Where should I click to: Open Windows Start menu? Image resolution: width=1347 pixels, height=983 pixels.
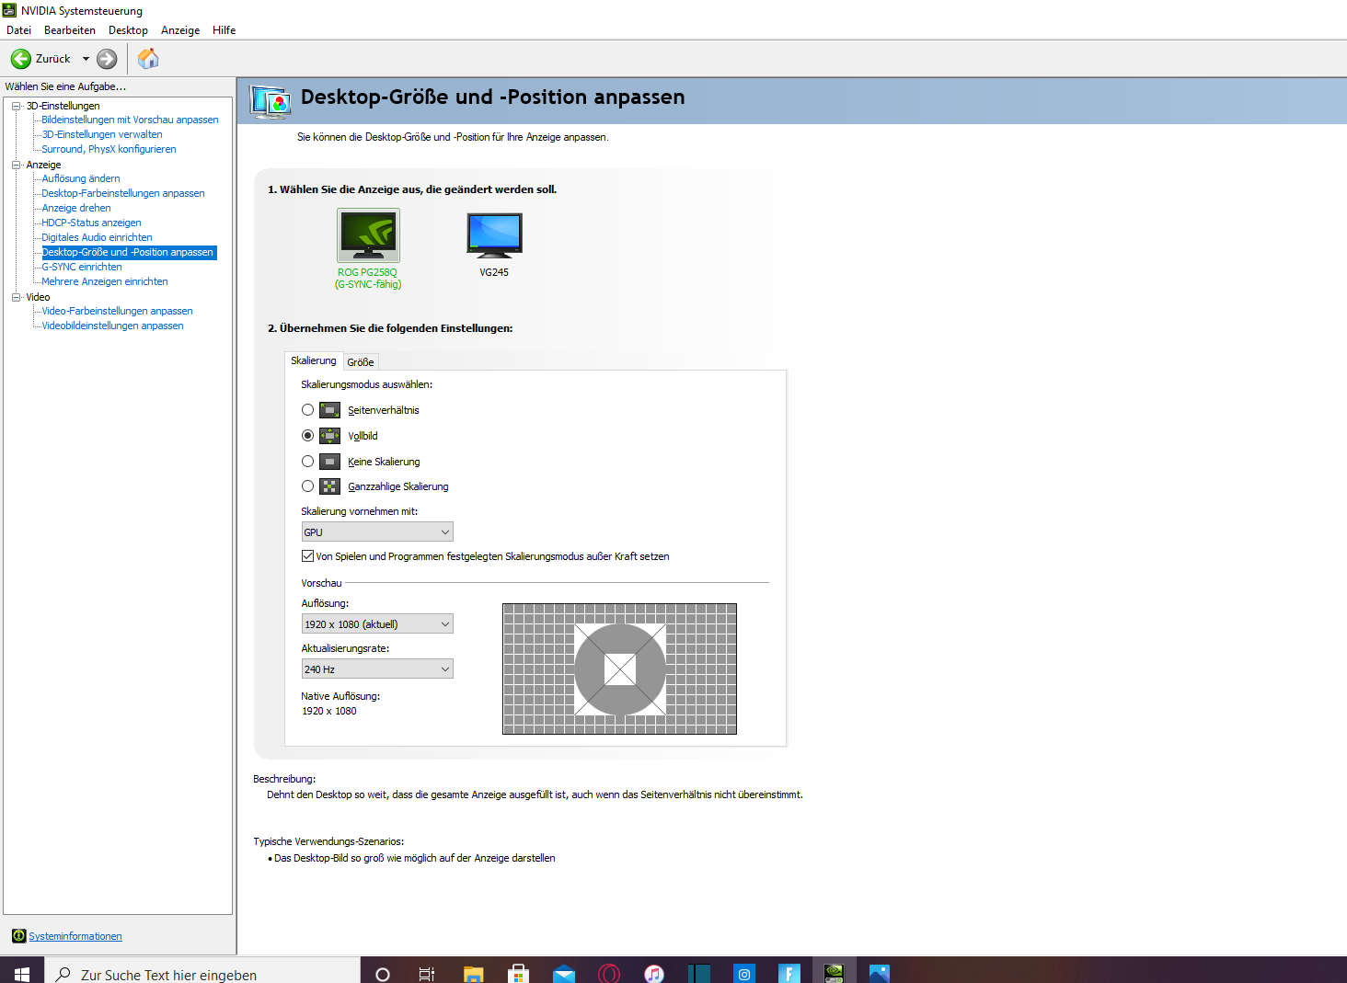point(22,974)
